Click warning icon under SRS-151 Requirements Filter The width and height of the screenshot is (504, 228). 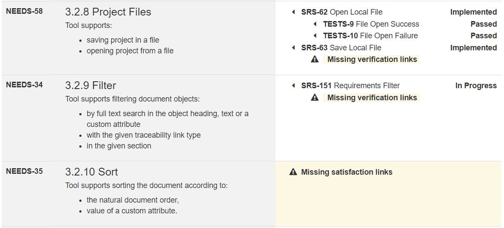coord(315,98)
